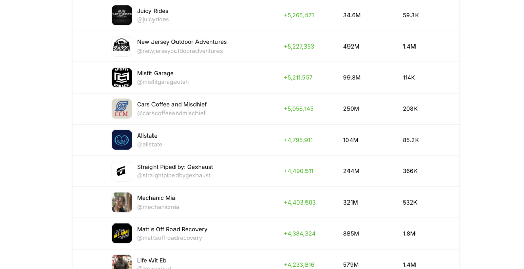Click the Straight Piped by: Gexhaust title
Screen dimensions: 524x269
click(x=175, y=167)
